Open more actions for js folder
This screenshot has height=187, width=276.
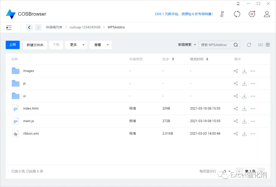click(x=253, y=84)
